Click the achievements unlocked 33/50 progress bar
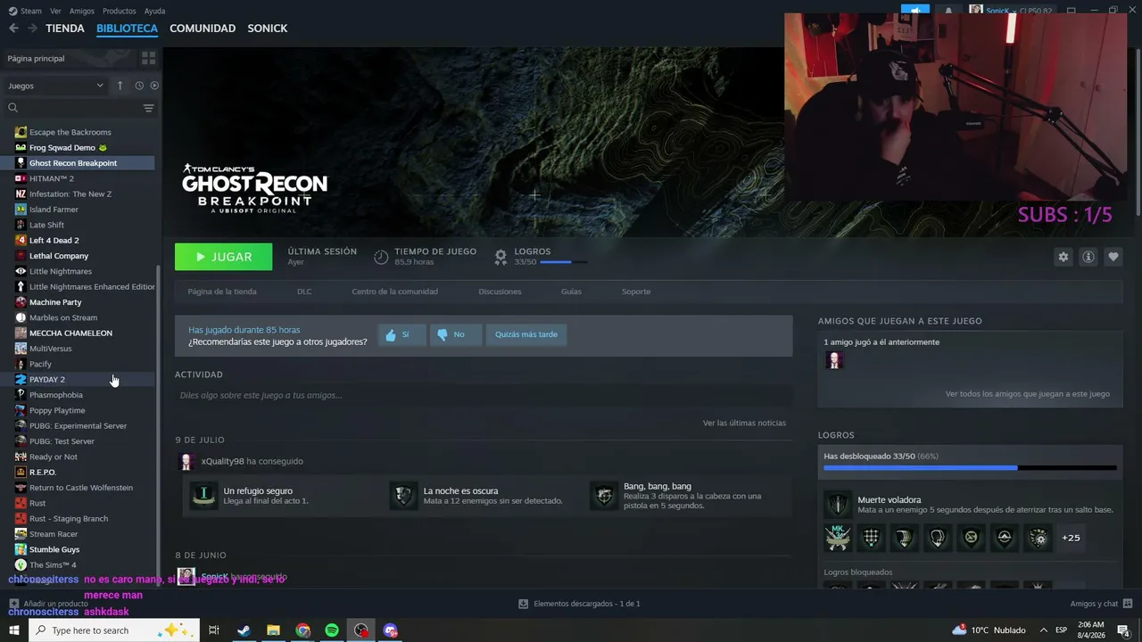The image size is (1142, 642). tap(970, 467)
